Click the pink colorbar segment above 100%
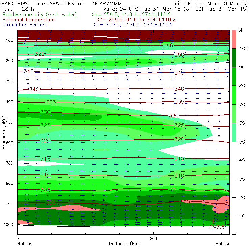Screen dimensions: 250x250 234,39
